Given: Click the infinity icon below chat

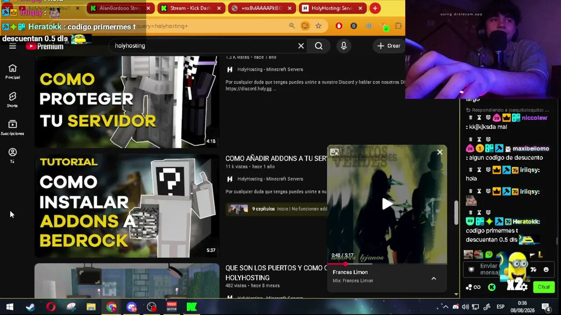Looking at the screenshot, I should (x=477, y=287).
